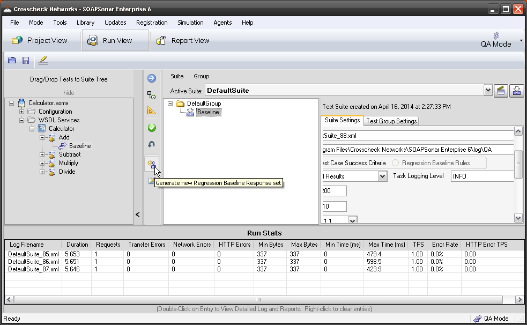
Task: Click the DefaultGroup folder icon
Action: click(180, 104)
